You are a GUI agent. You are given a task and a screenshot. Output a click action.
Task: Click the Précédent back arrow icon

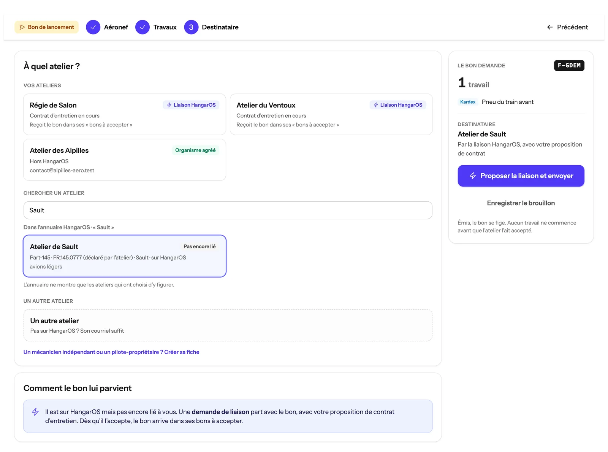(x=550, y=27)
